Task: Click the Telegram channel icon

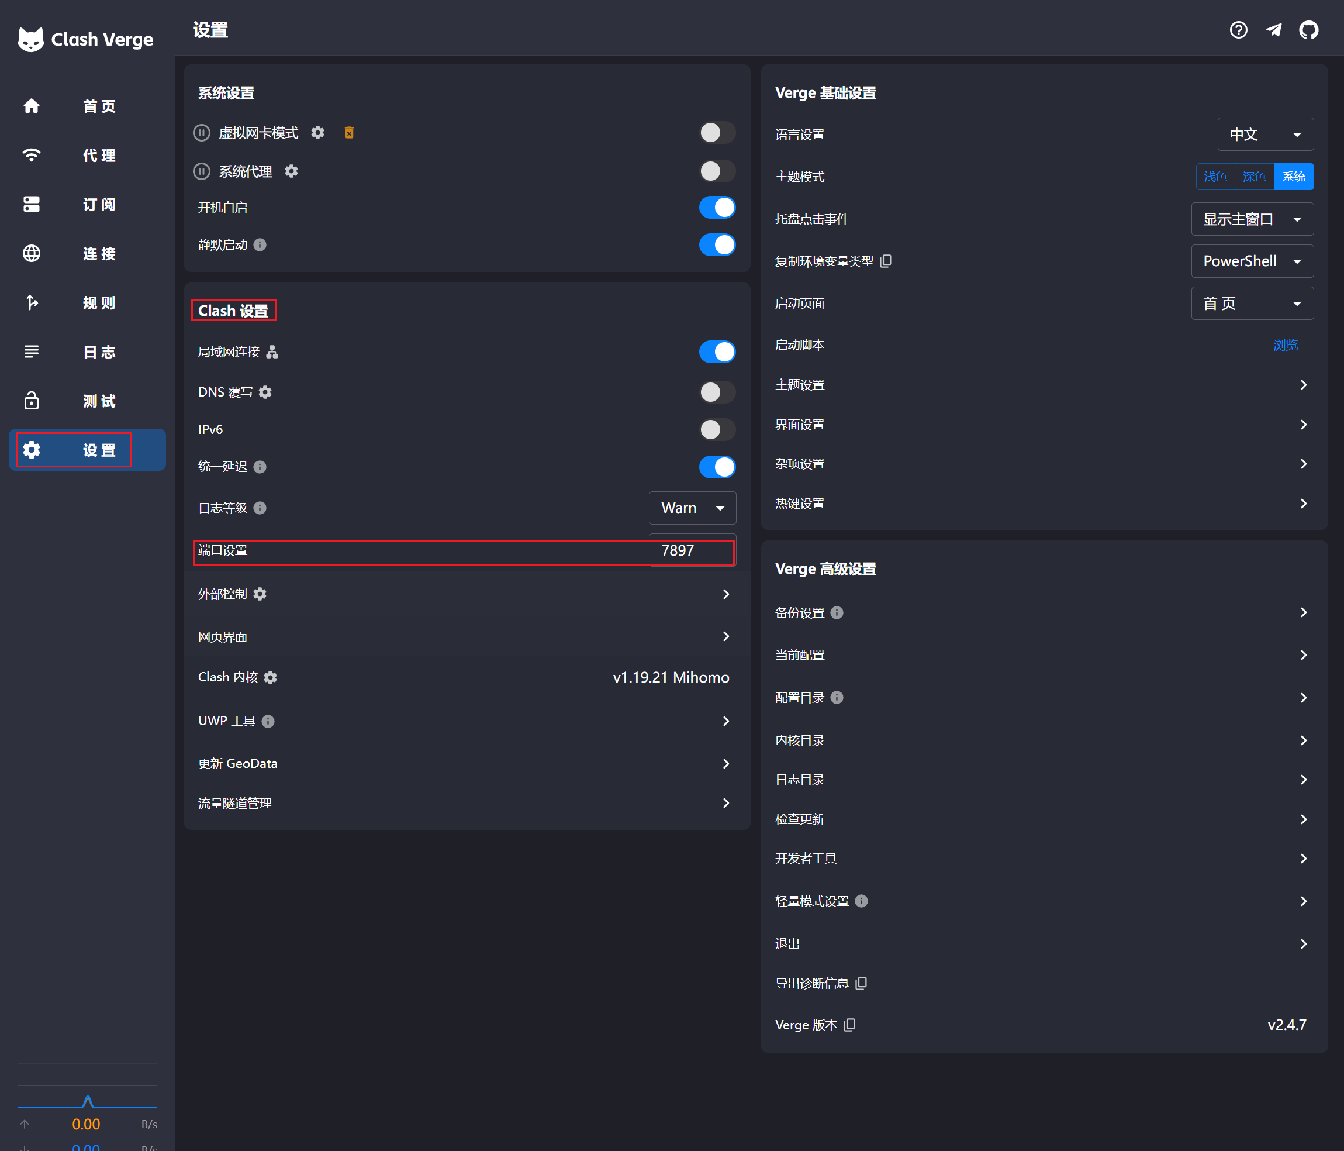Action: pos(1273,30)
